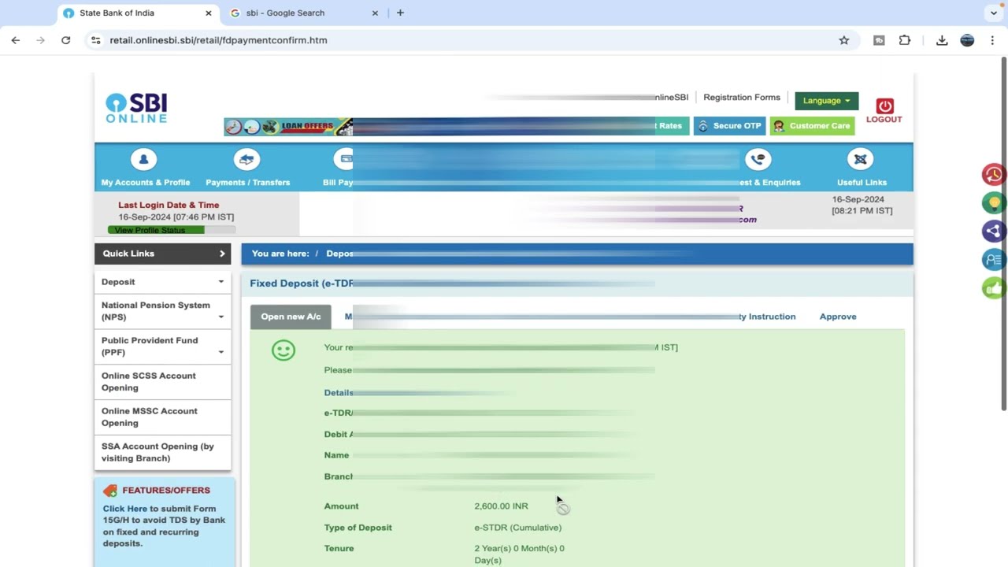This screenshot has width=1008, height=567.
Task: Click the green thumbs-up floating side icon
Action: pos(994,288)
